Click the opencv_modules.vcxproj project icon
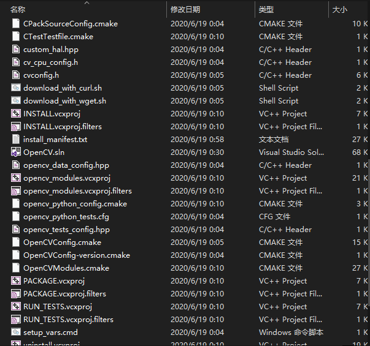 tap(16, 178)
